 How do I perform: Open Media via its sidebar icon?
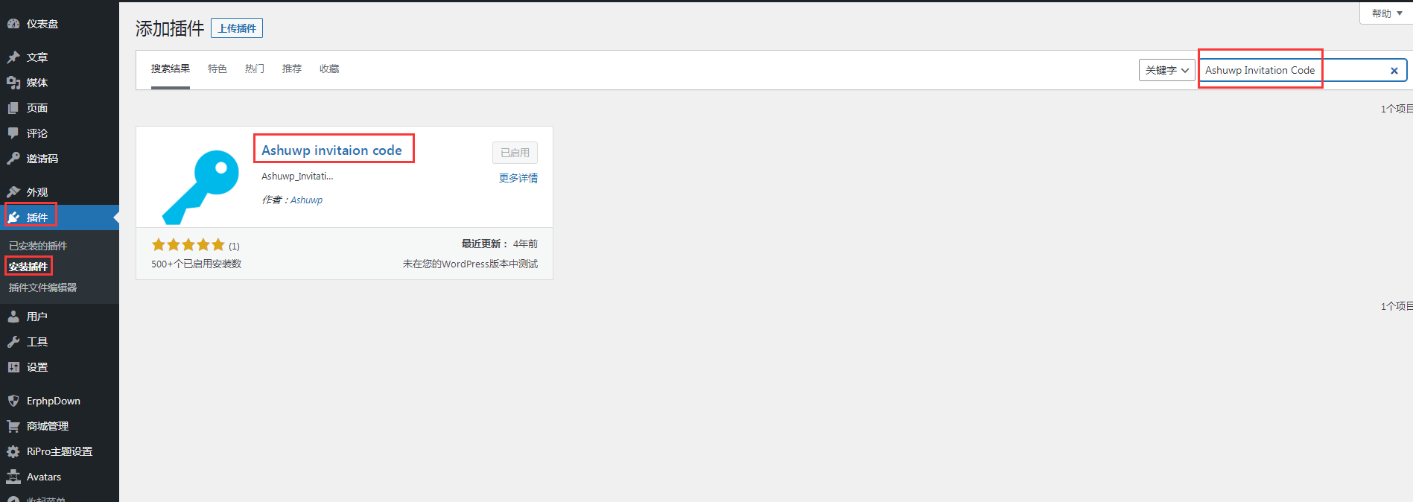[x=13, y=83]
